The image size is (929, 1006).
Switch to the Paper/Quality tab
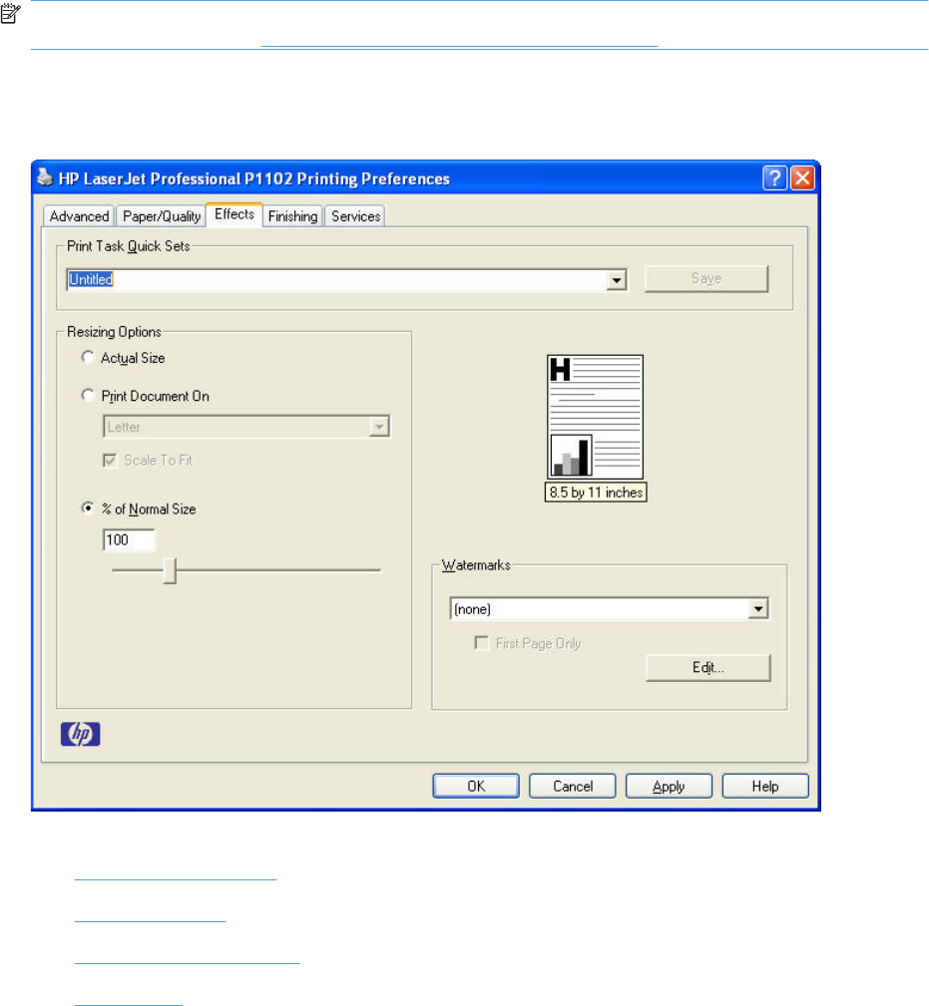[161, 216]
